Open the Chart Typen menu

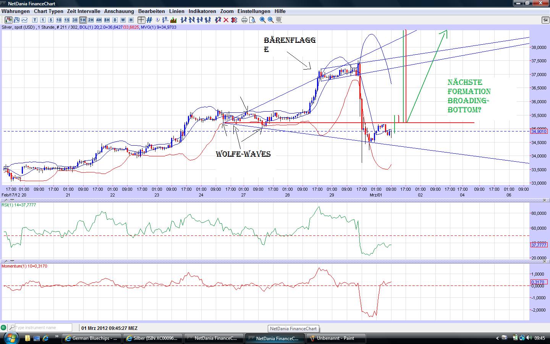click(x=49, y=11)
